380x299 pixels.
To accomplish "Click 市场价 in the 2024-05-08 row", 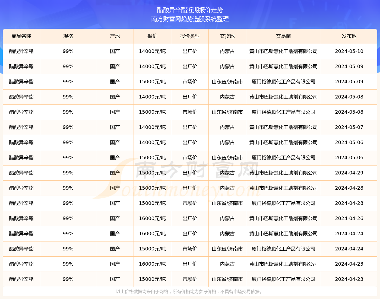I will [190, 112].
